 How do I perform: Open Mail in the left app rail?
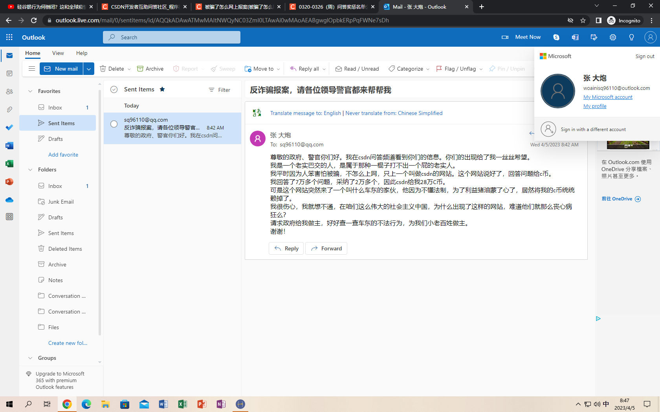[x=9, y=56]
